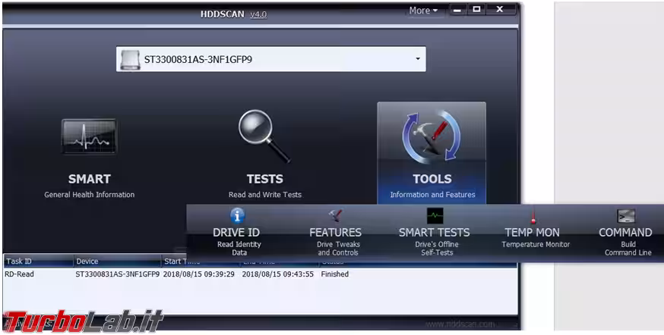Click the TESTS magnifying glass icon

264,136
